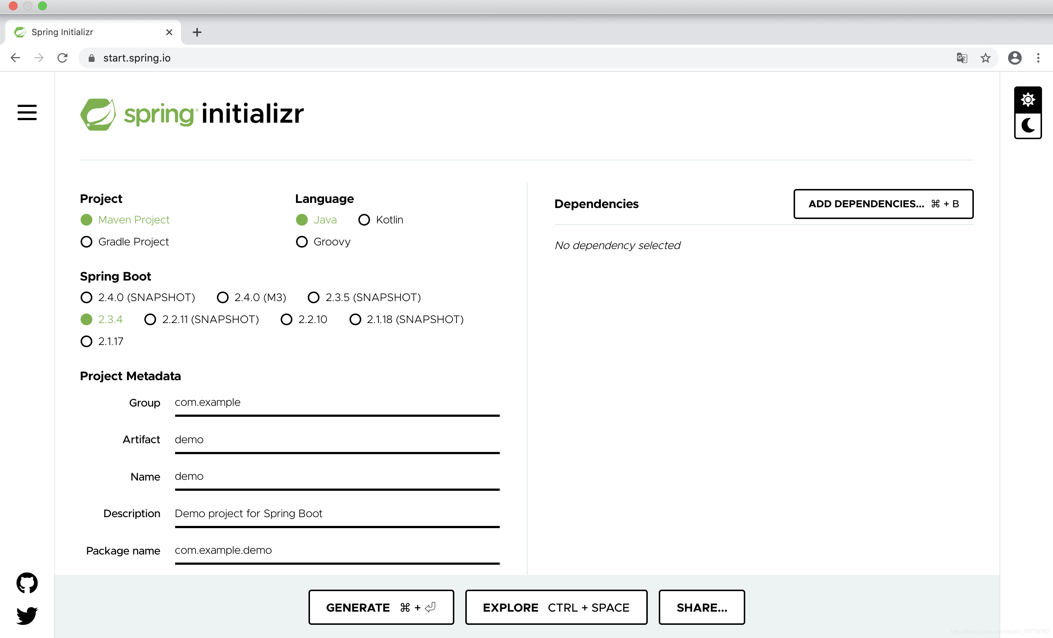Click the translate page icon
The width and height of the screenshot is (1053, 638).
(x=961, y=58)
